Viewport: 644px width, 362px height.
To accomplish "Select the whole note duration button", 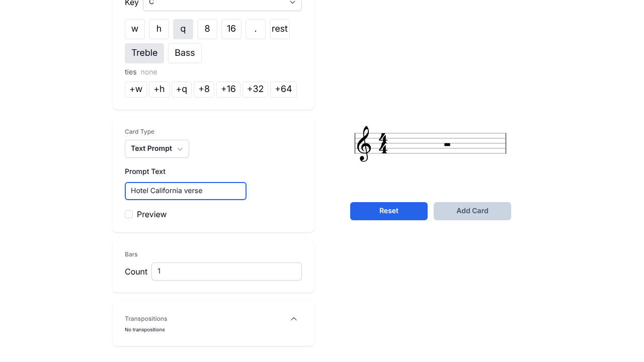I will click(135, 29).
